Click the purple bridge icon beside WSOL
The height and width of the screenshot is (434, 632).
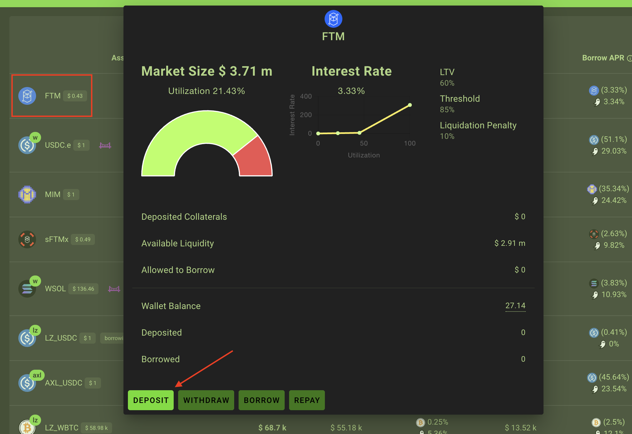click(114, 289)
